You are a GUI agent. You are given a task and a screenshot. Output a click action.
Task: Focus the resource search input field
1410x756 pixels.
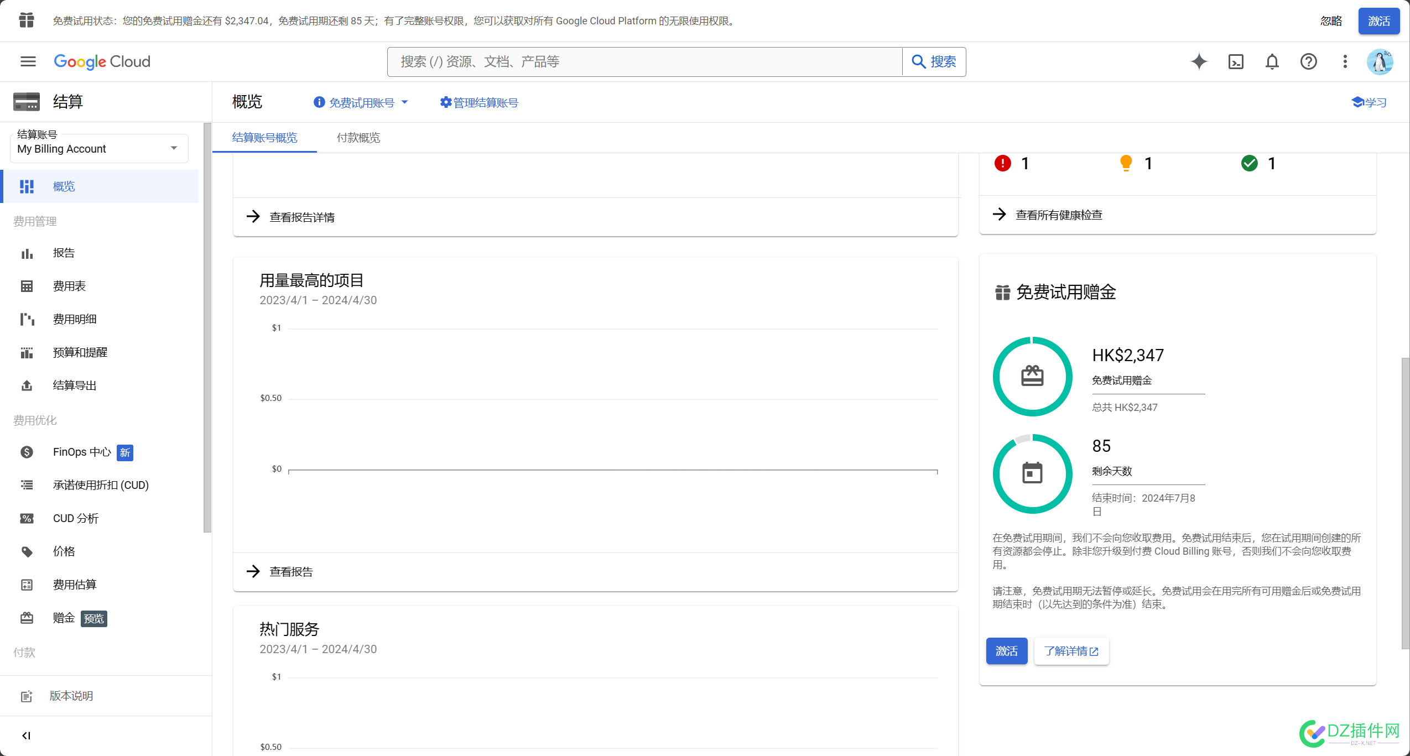(x=645, y=61)
